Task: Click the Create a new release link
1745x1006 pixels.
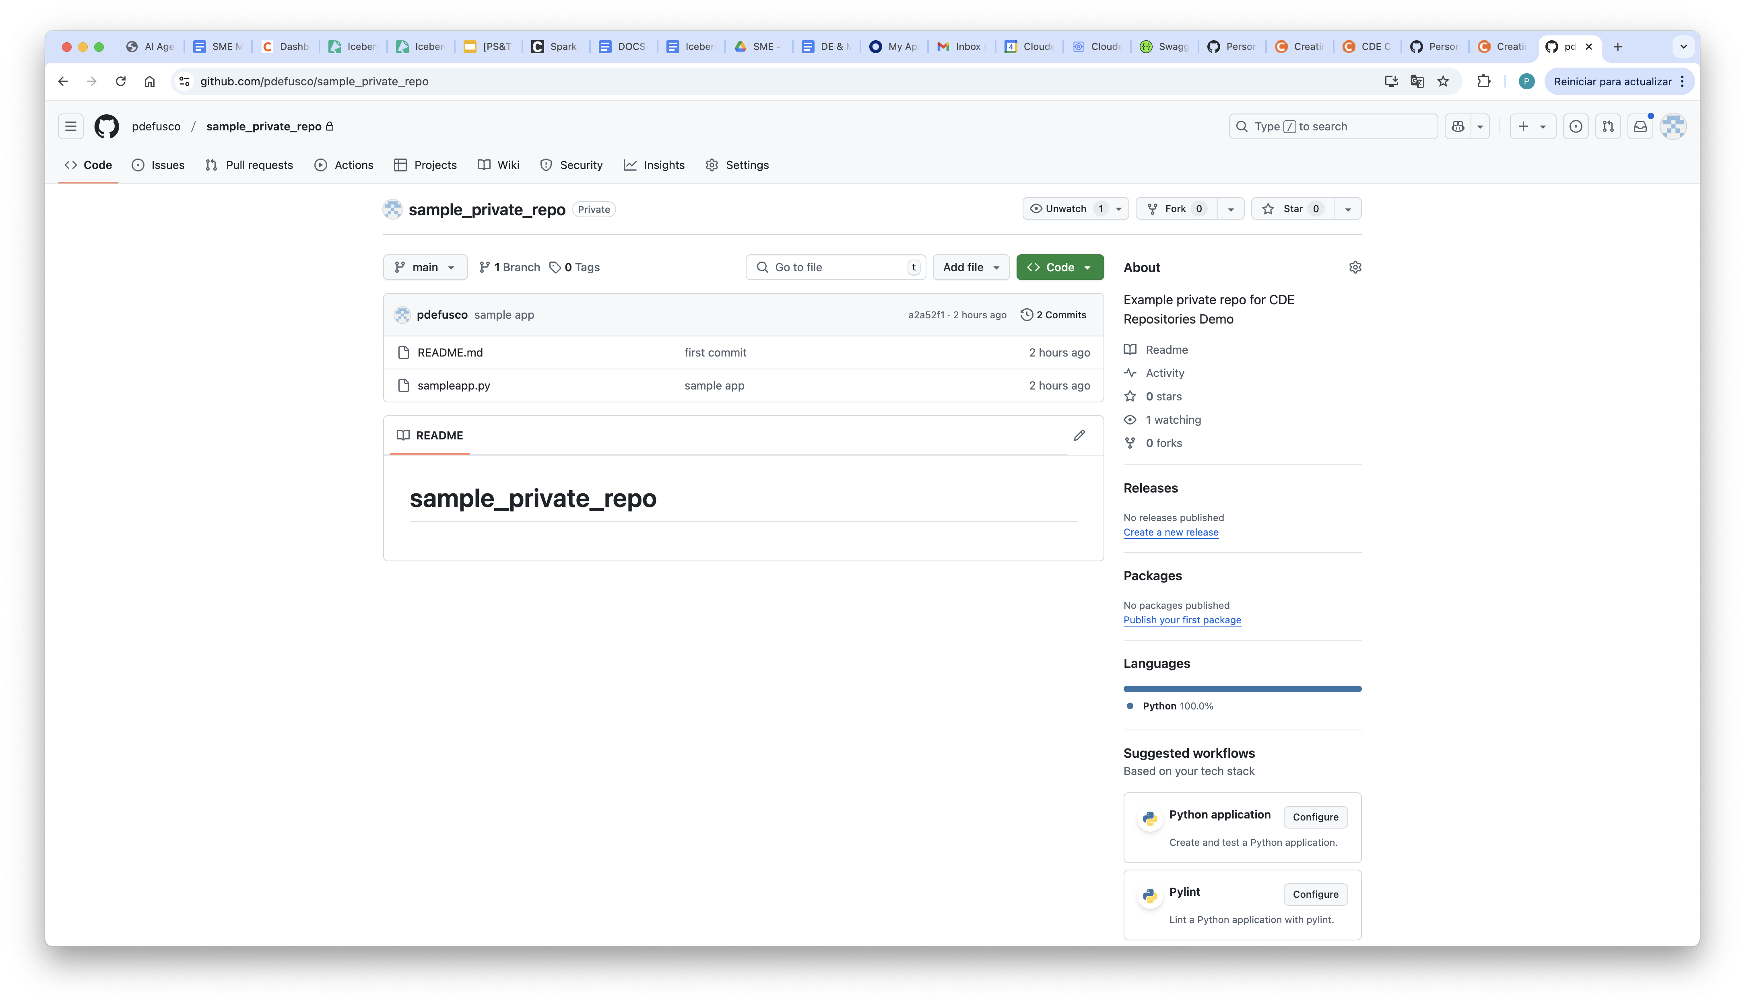Action: pyautogui.click(x=1170, y=532)
